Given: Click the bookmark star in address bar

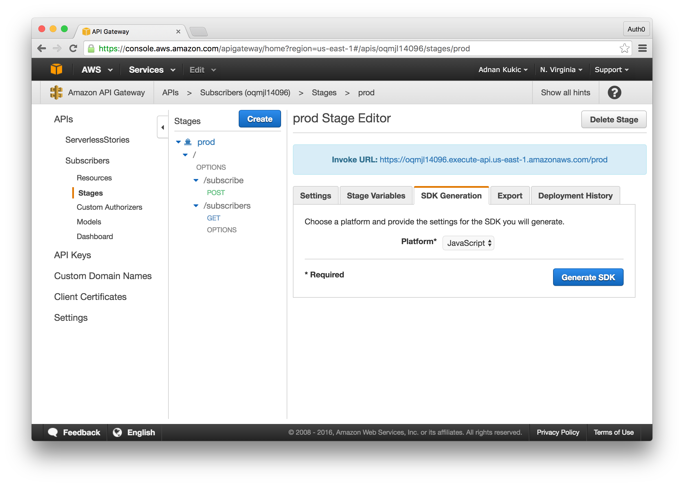Looking at the screenshot, I should click(624, 48).
